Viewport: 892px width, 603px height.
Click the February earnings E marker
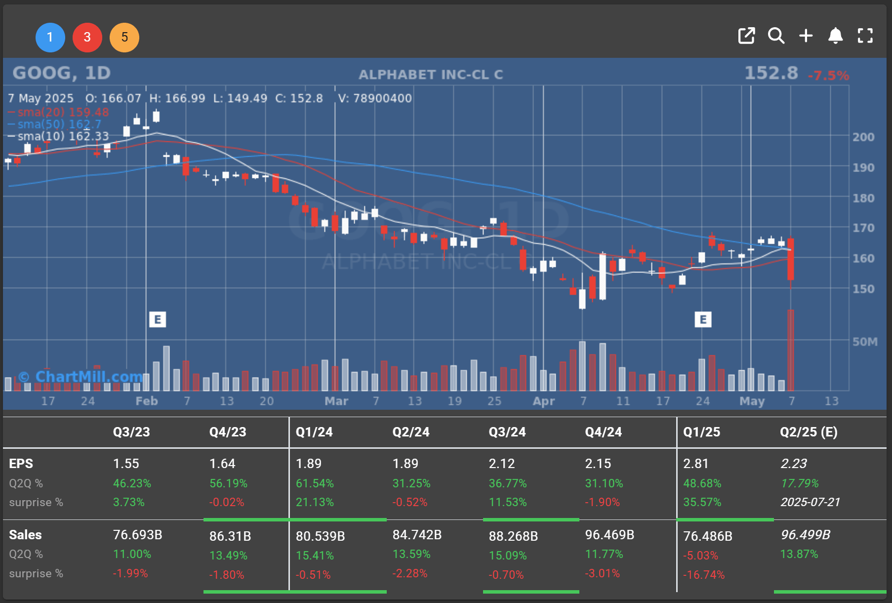pyautogui.click(x=158, y=319)
